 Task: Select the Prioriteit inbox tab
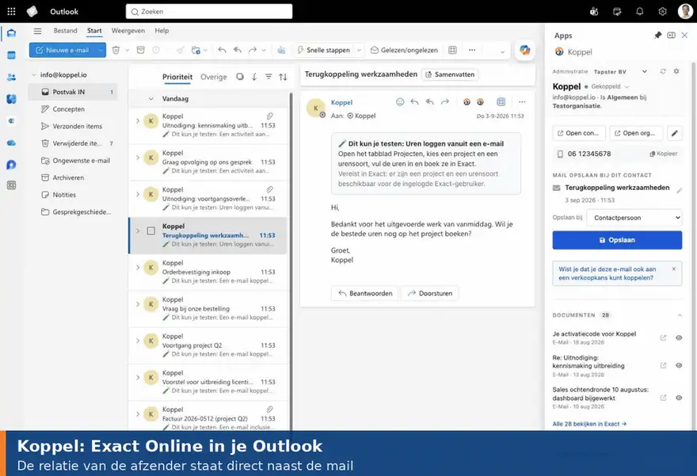coord(177,77)
